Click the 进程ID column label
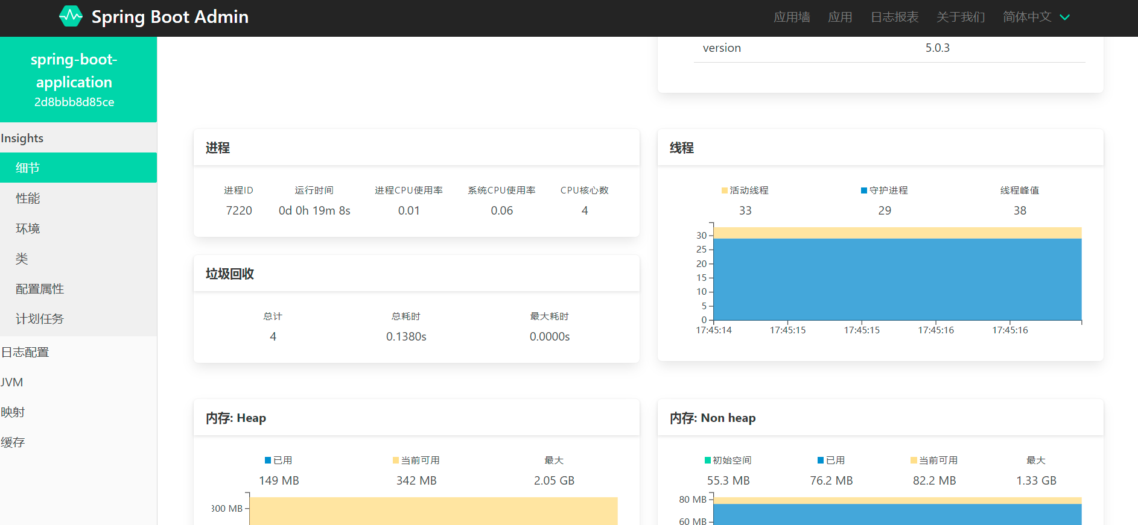1138x525 pixels. pos(239,190)
